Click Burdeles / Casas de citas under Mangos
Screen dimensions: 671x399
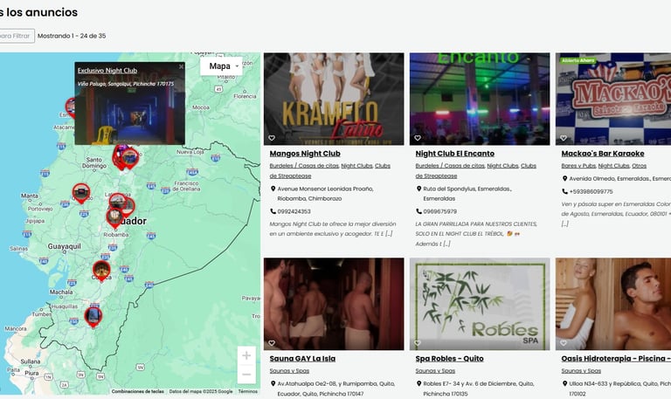tap(304, 166)
